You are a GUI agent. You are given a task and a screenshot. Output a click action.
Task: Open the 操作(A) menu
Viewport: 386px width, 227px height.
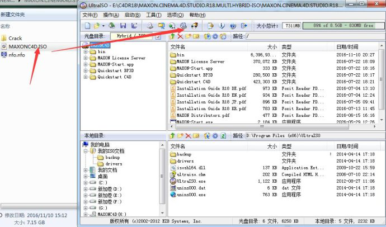click(x=111, y=15)
